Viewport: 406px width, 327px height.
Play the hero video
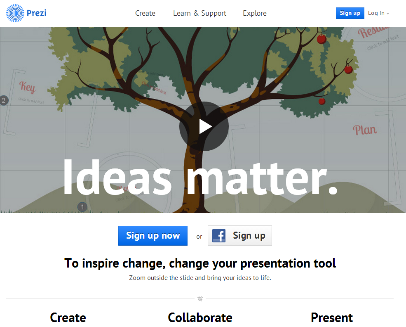point(204,126)
